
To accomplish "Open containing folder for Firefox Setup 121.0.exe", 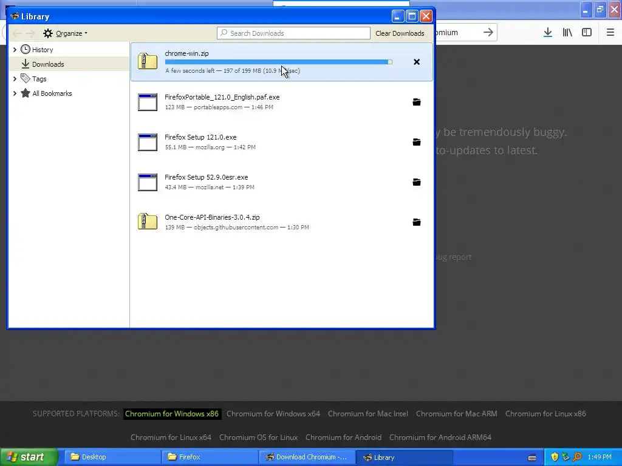I will click(417, 142).
